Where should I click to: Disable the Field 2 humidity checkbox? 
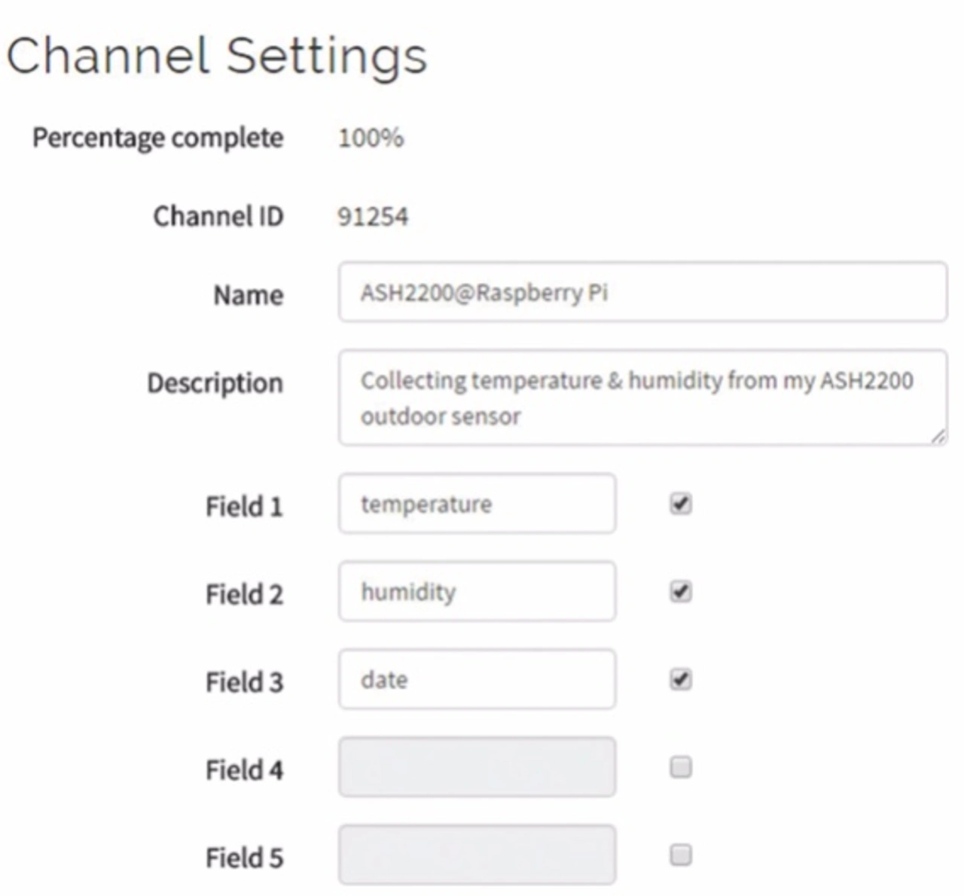[x=681, y=592]
